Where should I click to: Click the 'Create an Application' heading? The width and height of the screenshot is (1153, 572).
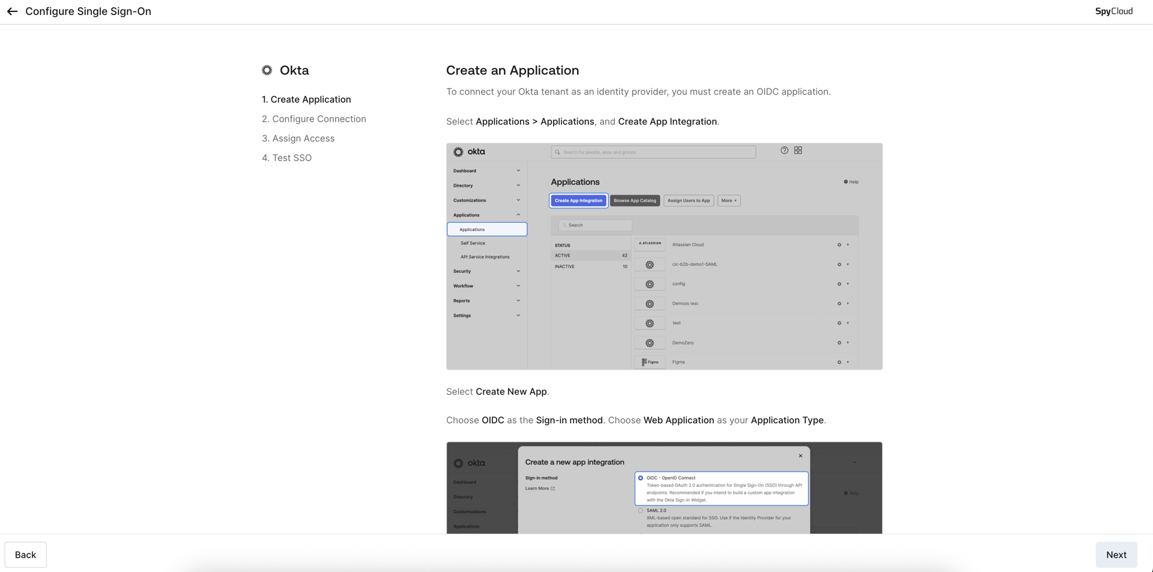point(512,70)
